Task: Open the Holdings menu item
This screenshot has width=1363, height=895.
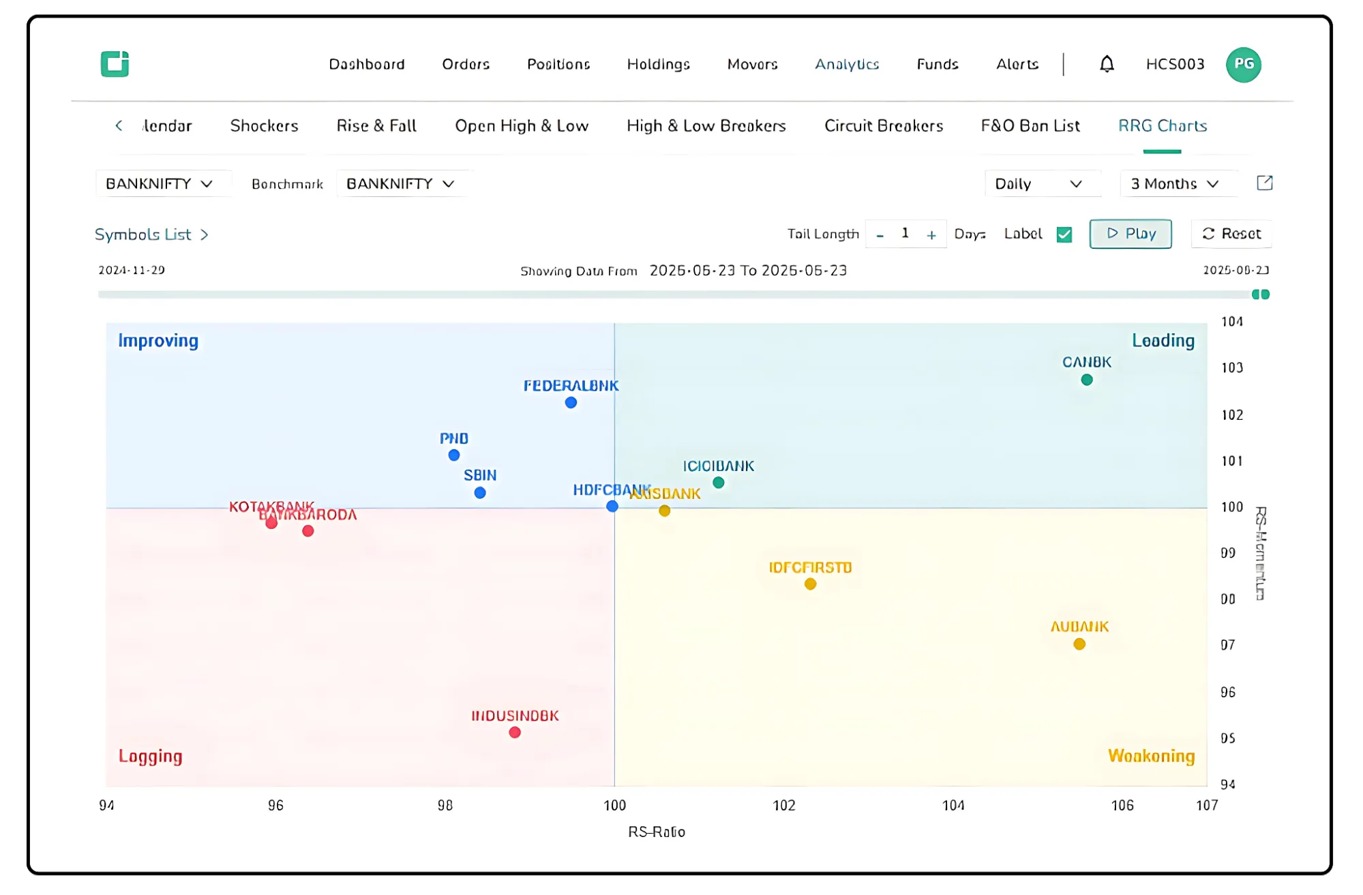Action: (658, 64)
